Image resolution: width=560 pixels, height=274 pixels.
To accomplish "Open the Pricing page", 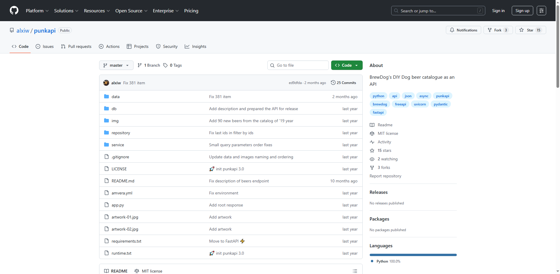I will 191,11.
